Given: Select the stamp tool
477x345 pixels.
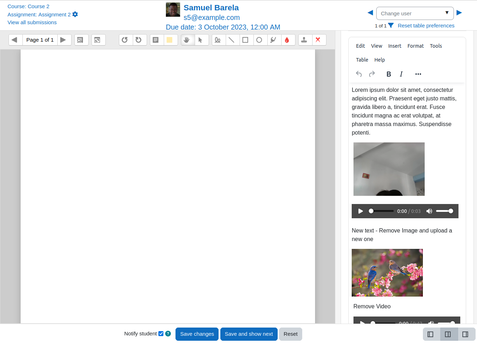Looking at the screenshot, I should [x=305, y=40].
